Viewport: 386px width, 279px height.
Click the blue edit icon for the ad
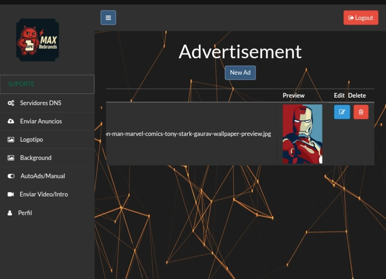coord(342,112)
